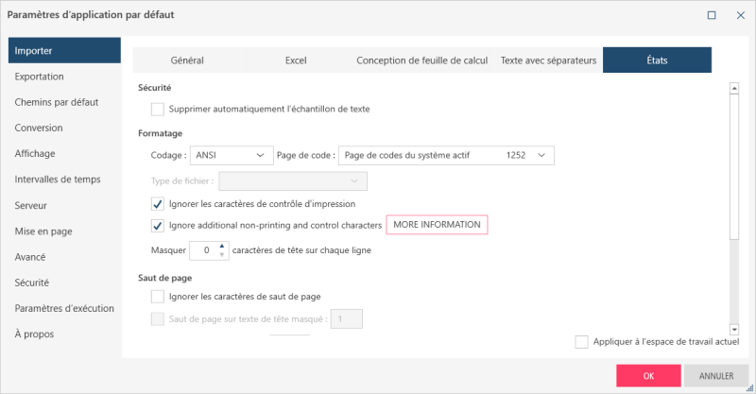Click the masked characters number field

pyautogui.click(x=204, y=251)
